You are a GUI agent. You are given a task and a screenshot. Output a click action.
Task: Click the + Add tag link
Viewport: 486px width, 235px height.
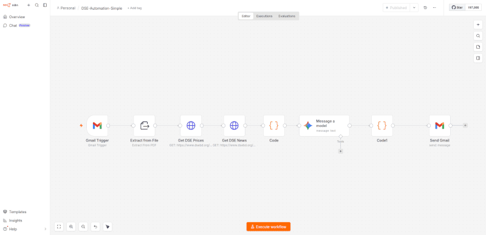tap(134, 8)
